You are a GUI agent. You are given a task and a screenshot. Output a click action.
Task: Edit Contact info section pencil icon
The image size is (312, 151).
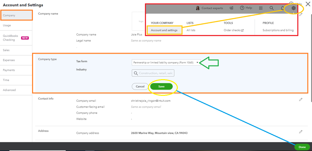click(301, 99)
